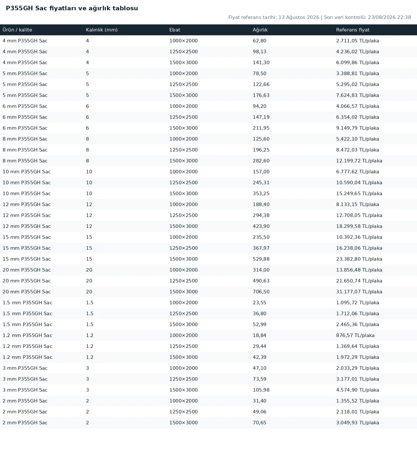
Task: Click '20 mm P355GH Sac' in the 1250×2500 row
Action: (27, 281)
